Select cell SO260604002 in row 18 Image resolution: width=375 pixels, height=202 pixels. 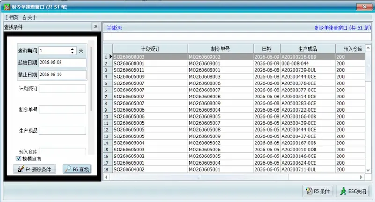coord(150,169)
